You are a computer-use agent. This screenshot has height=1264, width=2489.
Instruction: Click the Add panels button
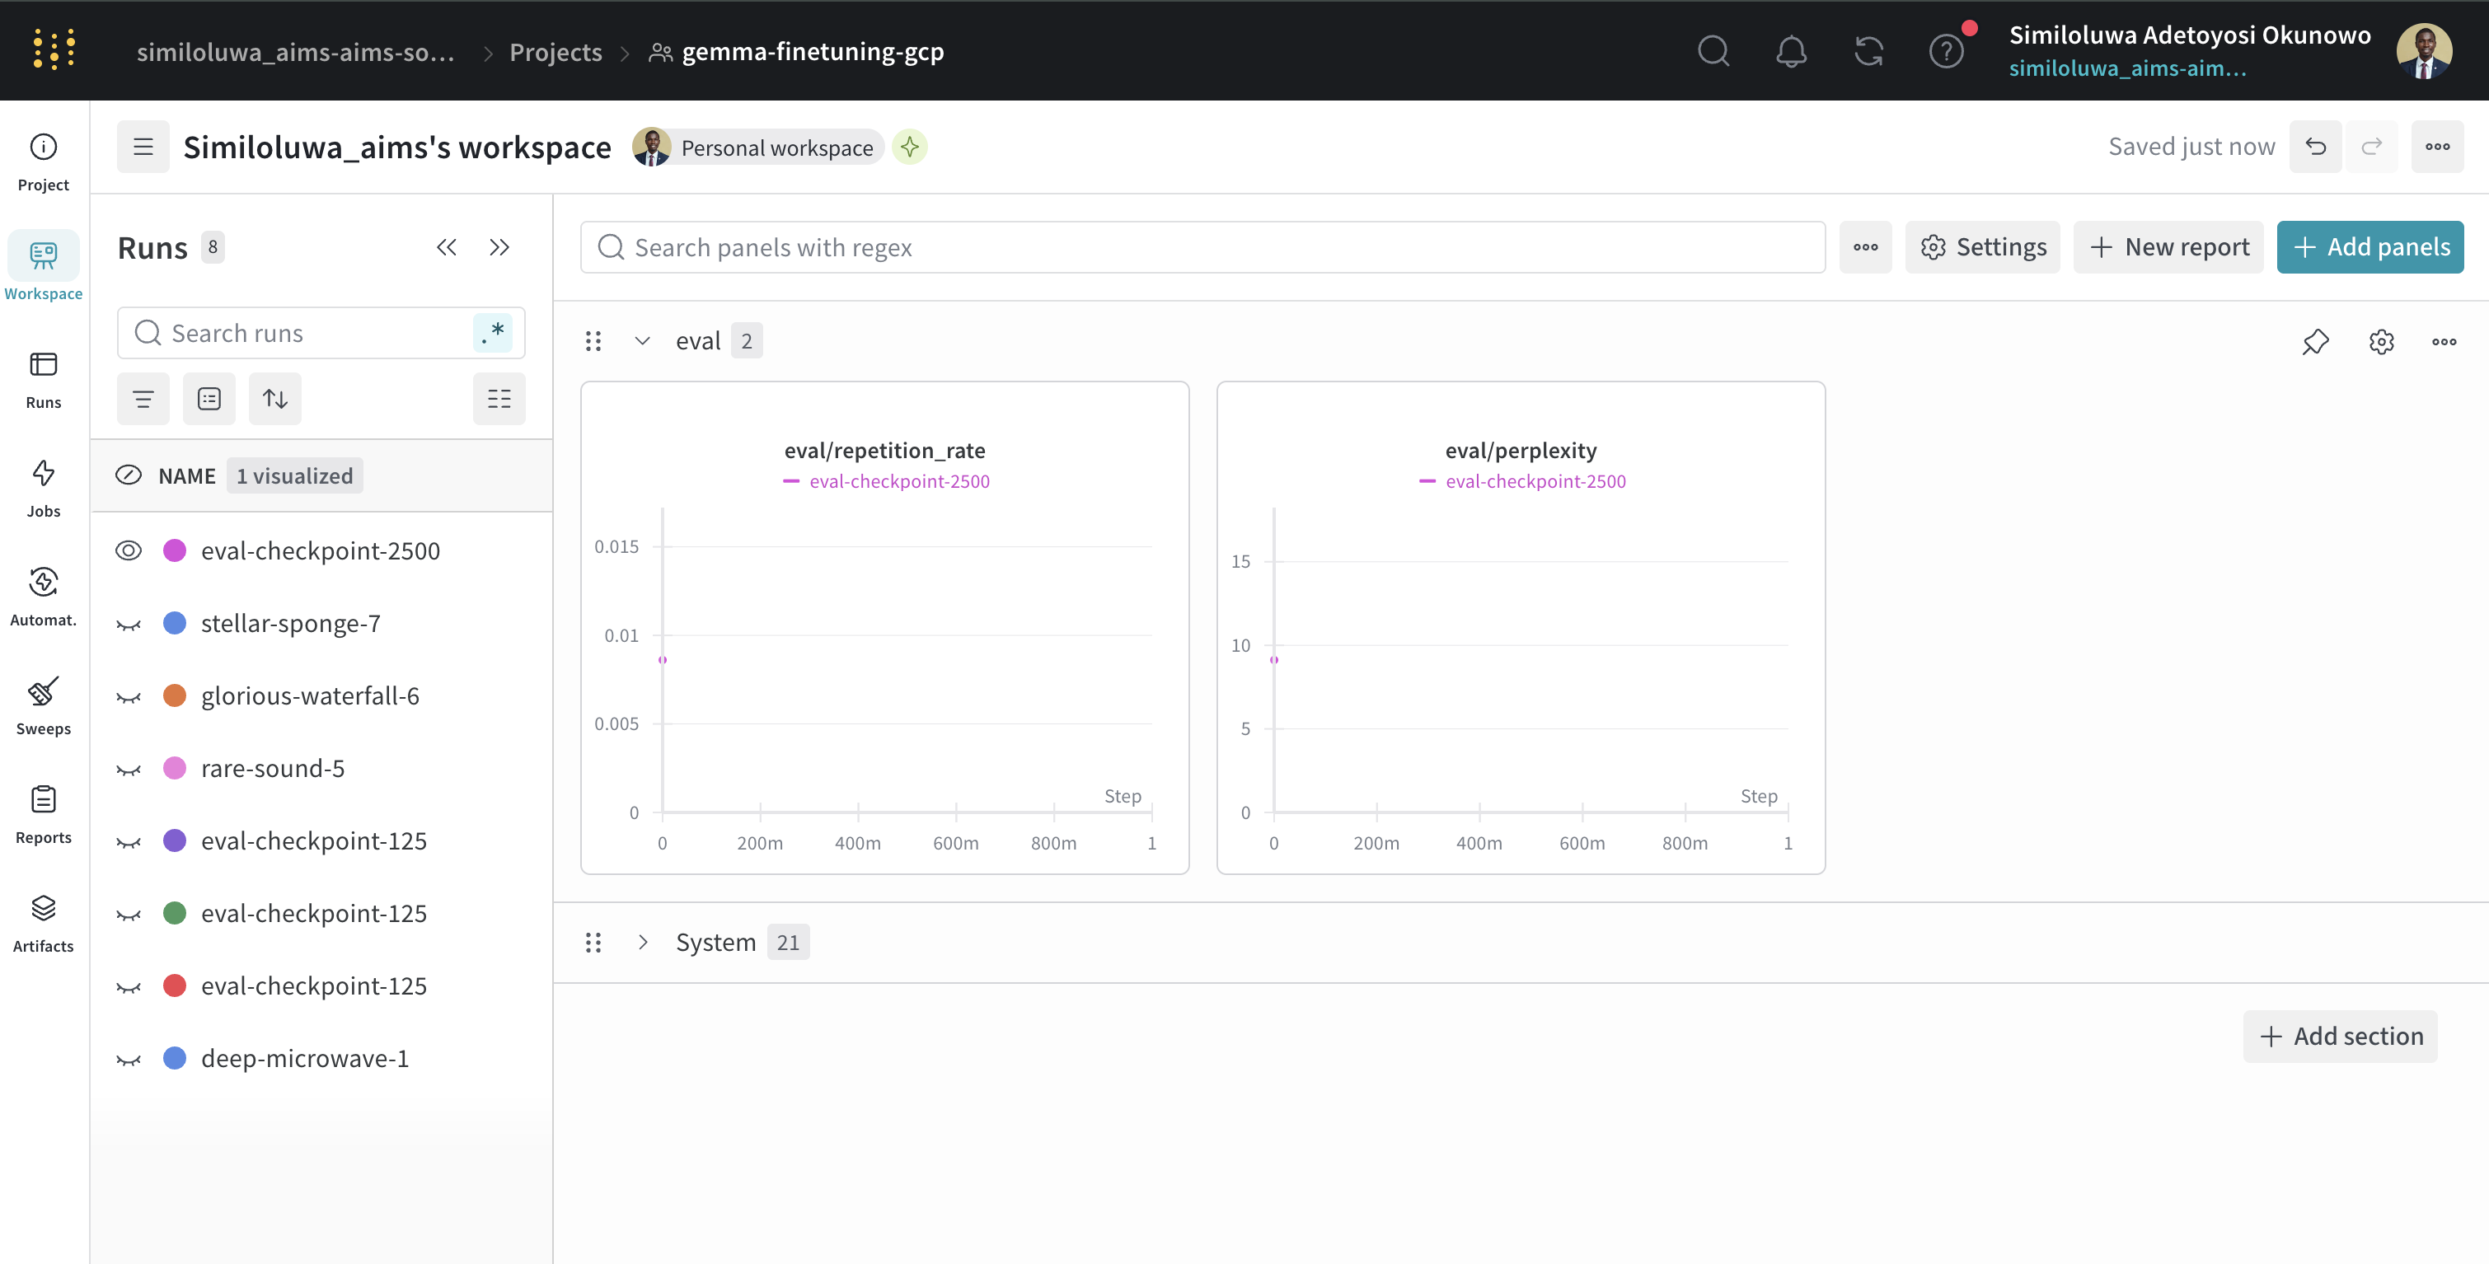pyautogui.click(x=2369, y=246)
